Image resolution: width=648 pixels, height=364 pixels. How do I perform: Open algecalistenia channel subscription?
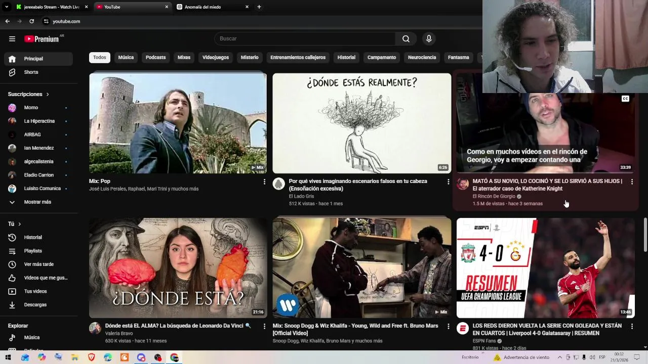tap(38, 162)
